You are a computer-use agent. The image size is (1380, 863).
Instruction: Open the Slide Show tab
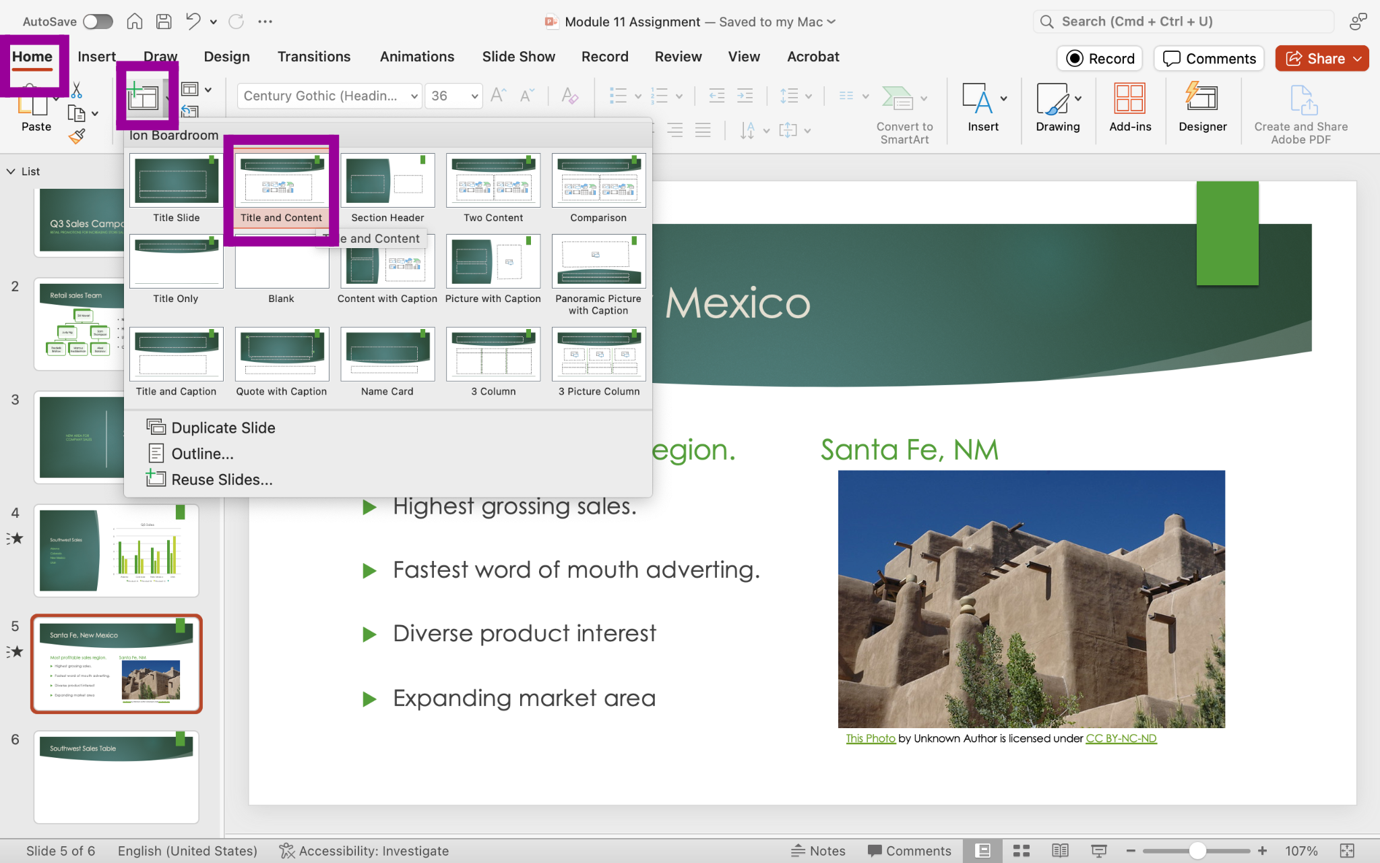pos(518,57)
